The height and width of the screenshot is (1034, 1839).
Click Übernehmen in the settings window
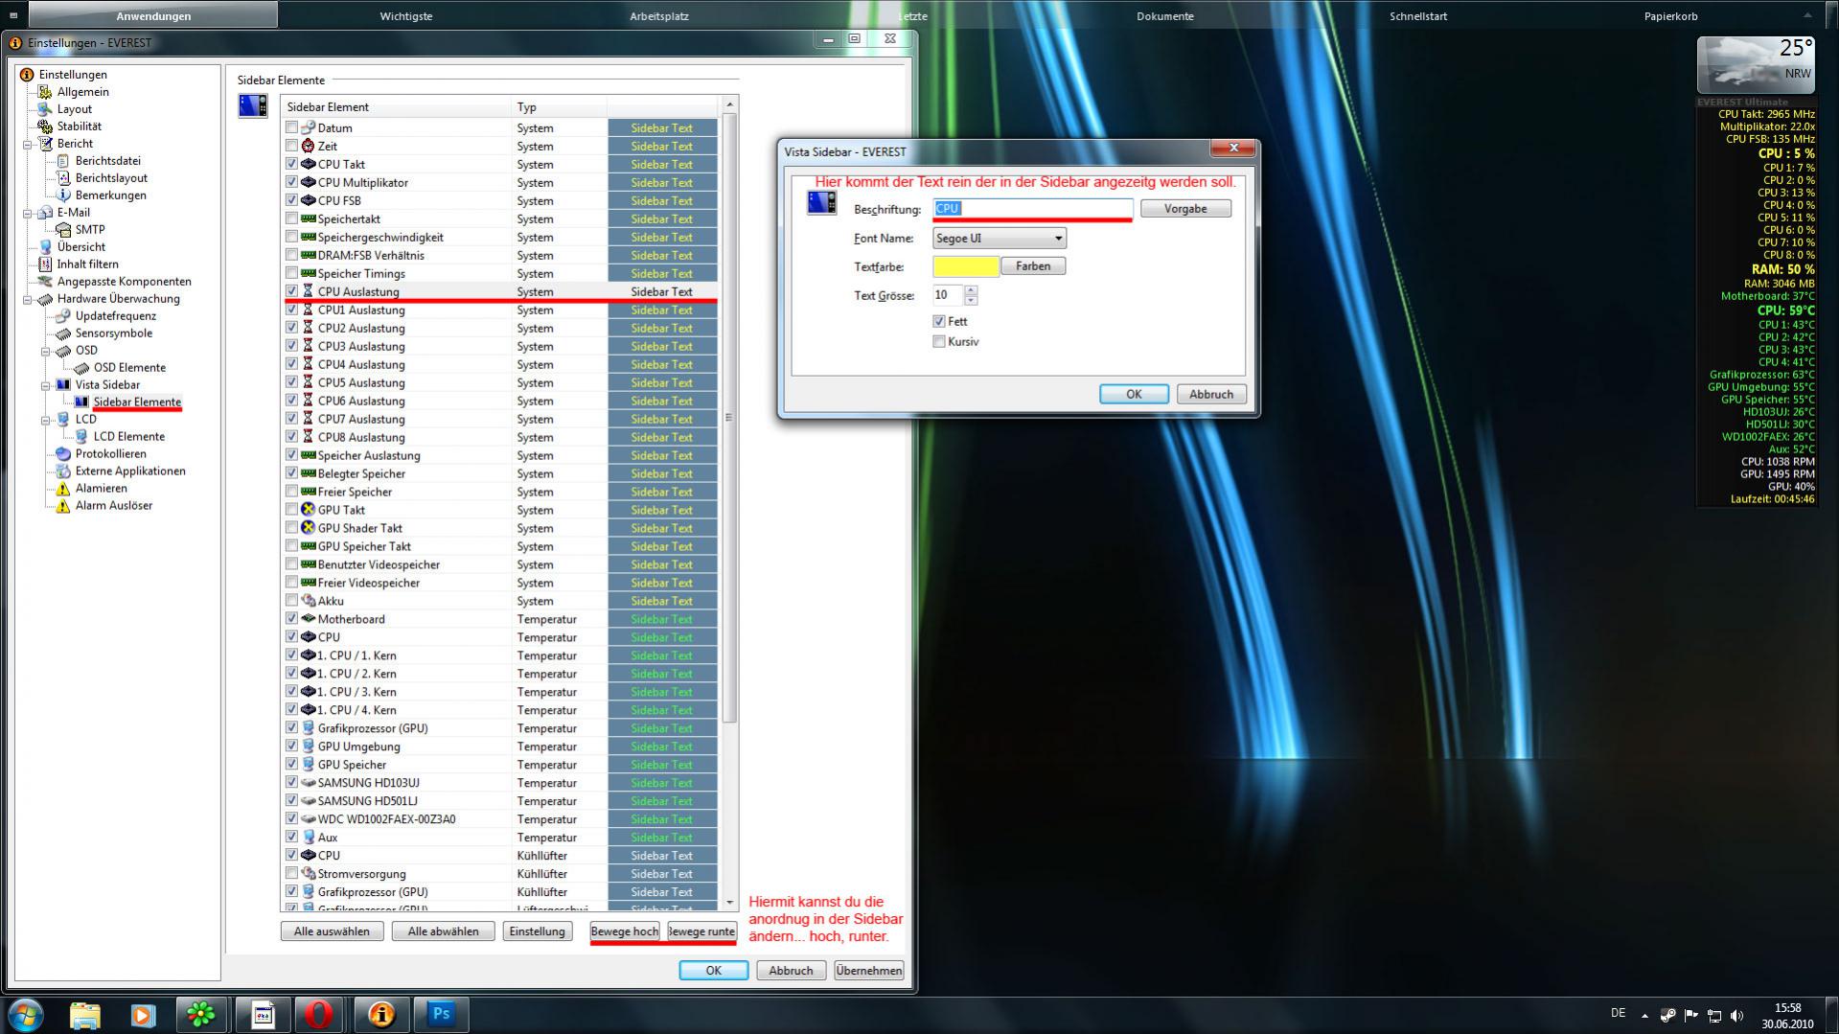[869, 971]
